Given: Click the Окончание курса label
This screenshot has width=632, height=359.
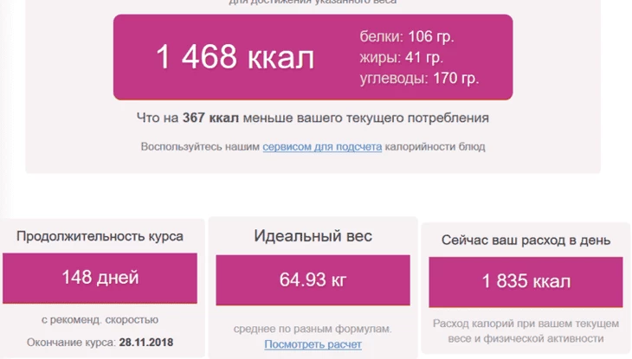Looking at the screenshot, I should click(x=71, y=343).
